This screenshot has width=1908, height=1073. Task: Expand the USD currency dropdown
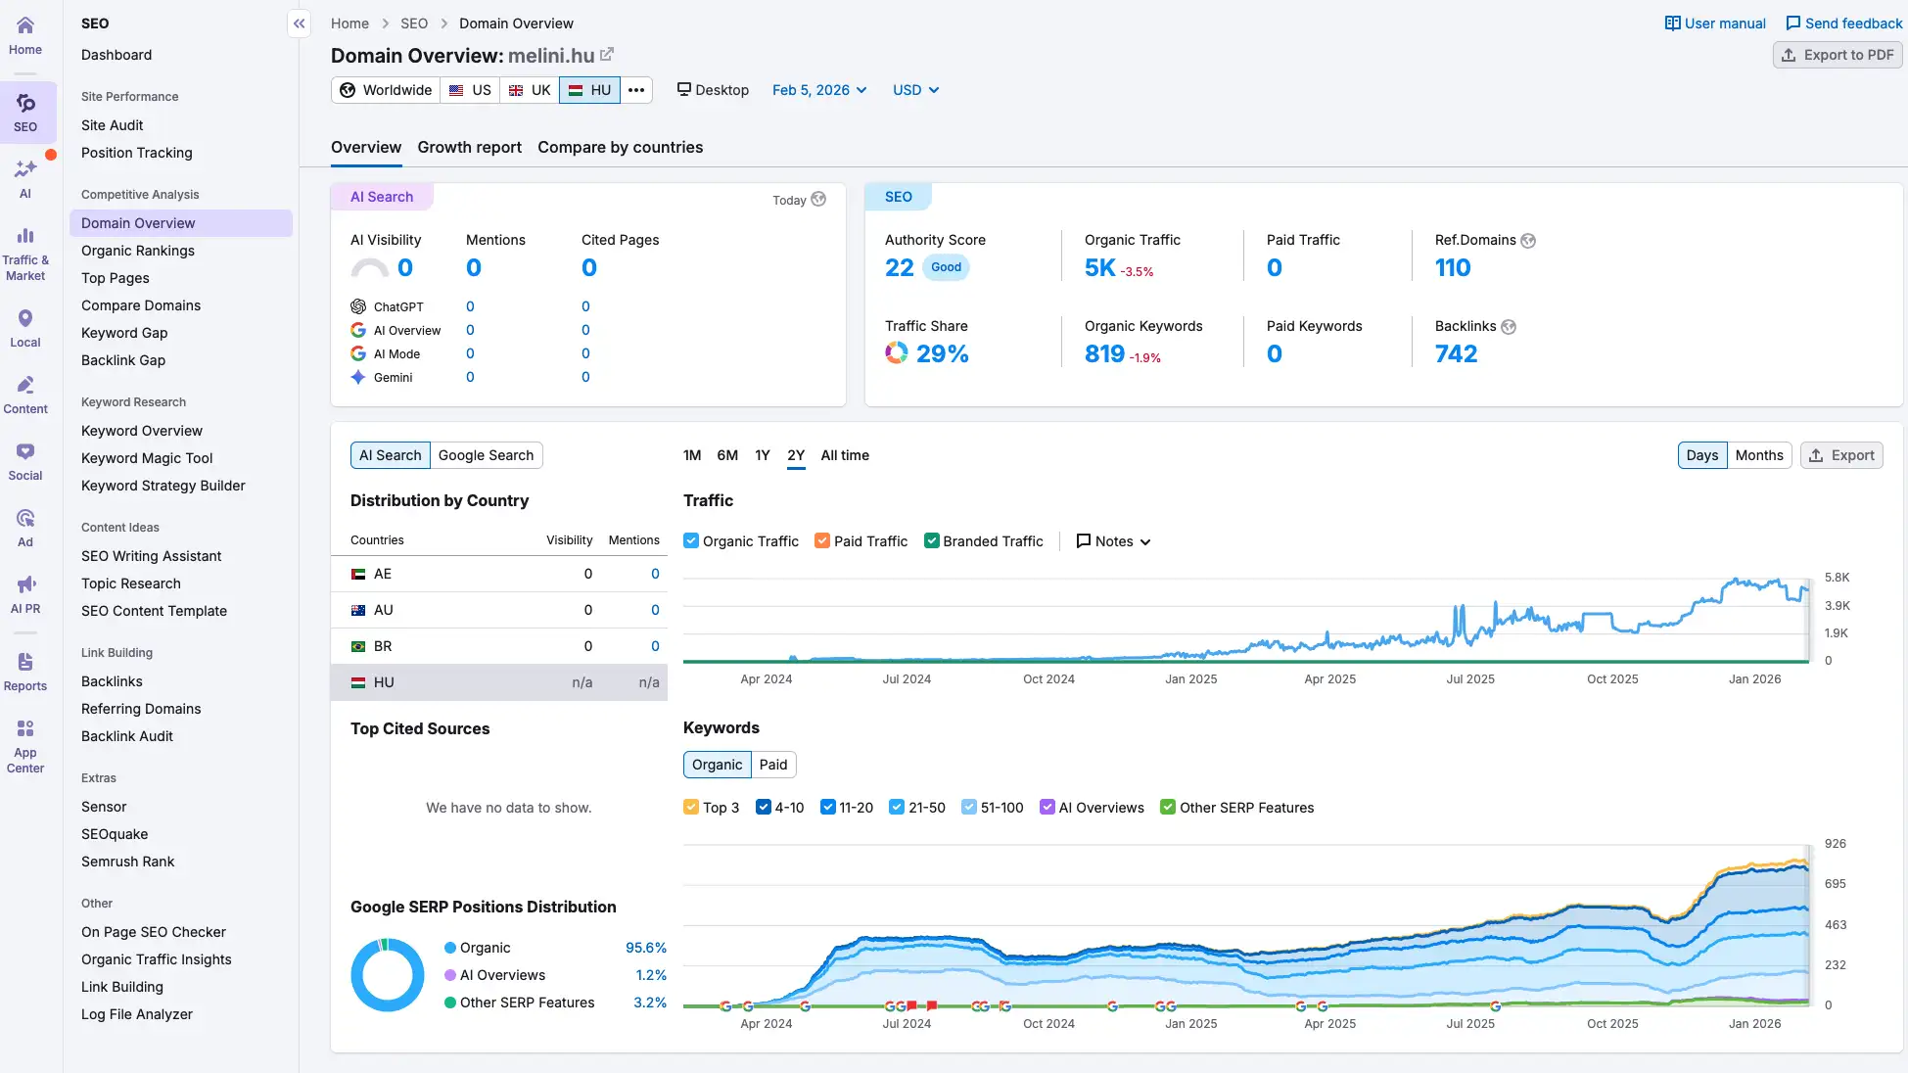tap(915, 90)
